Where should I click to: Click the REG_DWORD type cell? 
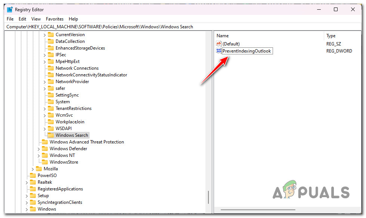click(339, 51)
